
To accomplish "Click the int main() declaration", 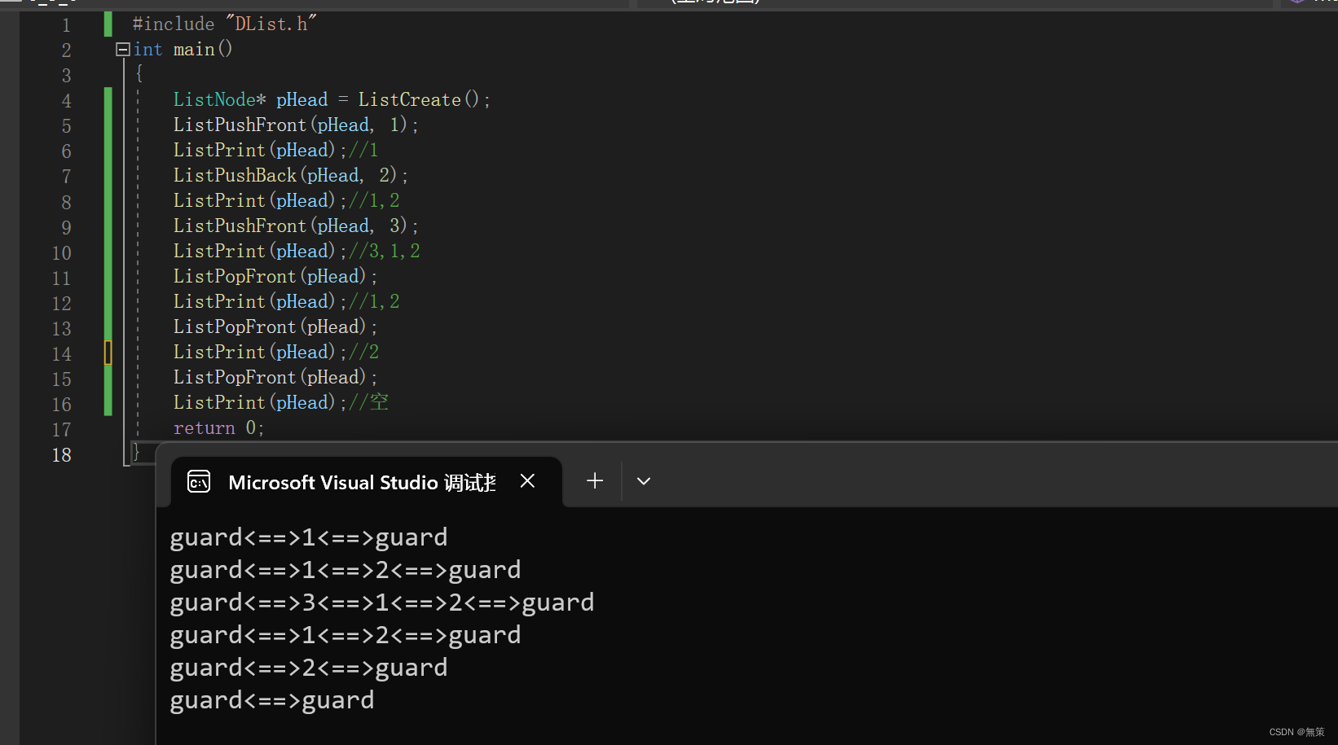I will pos(183,50).
